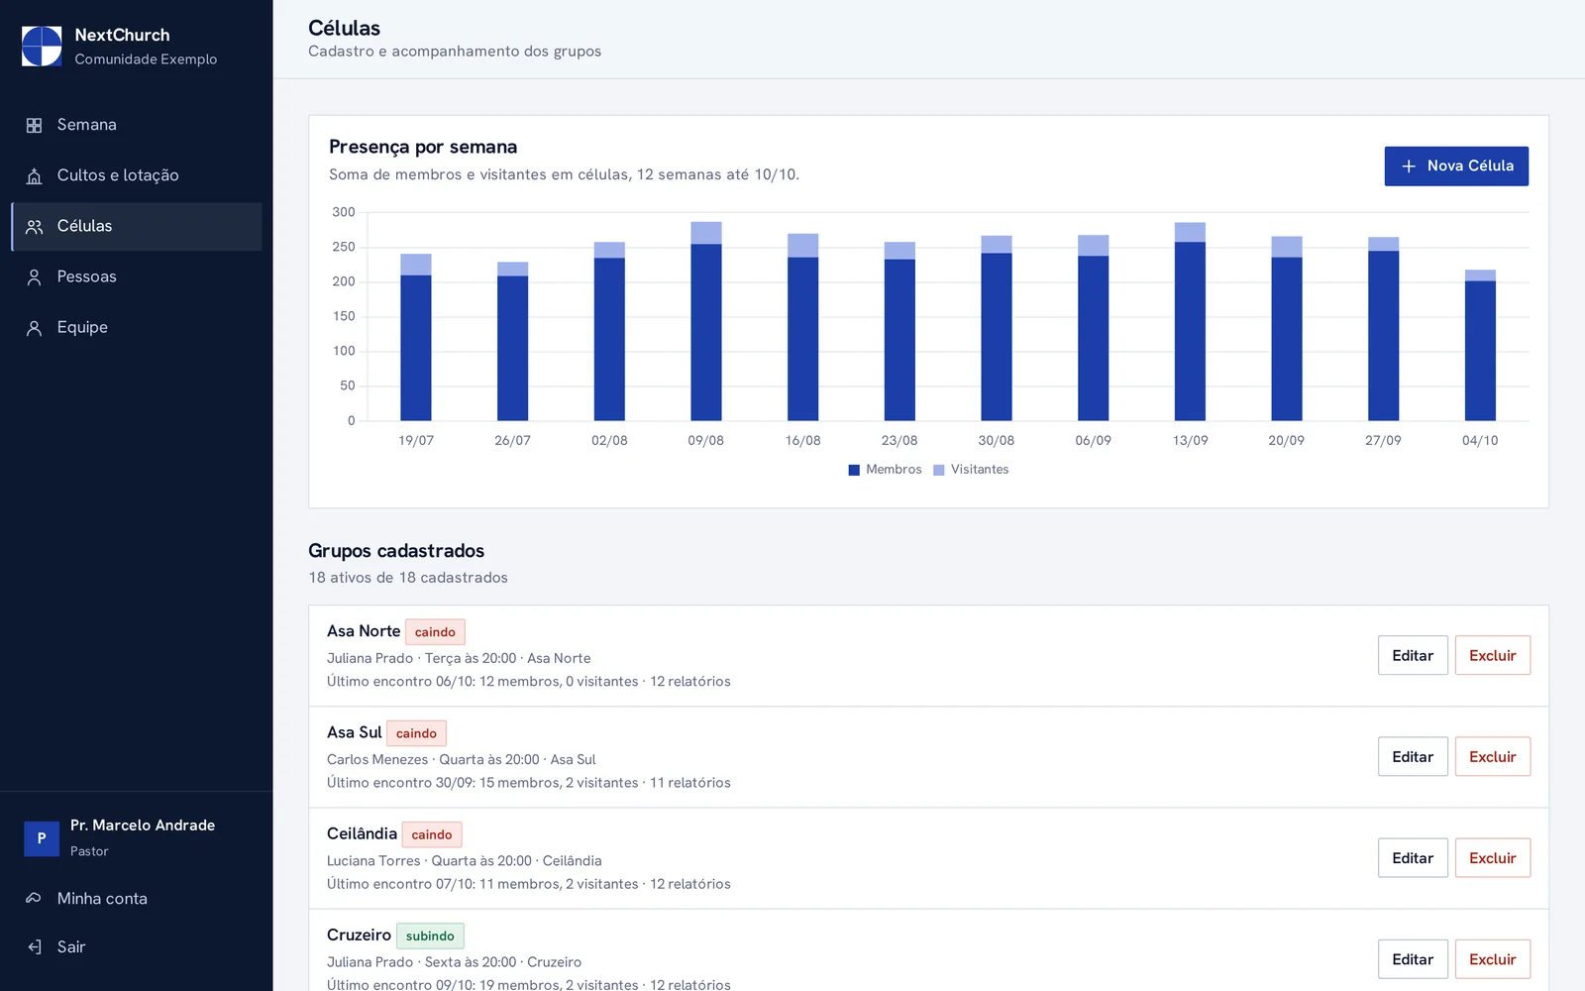Image resolution: width=1585 pixels, height=991 pixels.
Task: Edit the Asa Sul group
Action: tap(1413, 757)
